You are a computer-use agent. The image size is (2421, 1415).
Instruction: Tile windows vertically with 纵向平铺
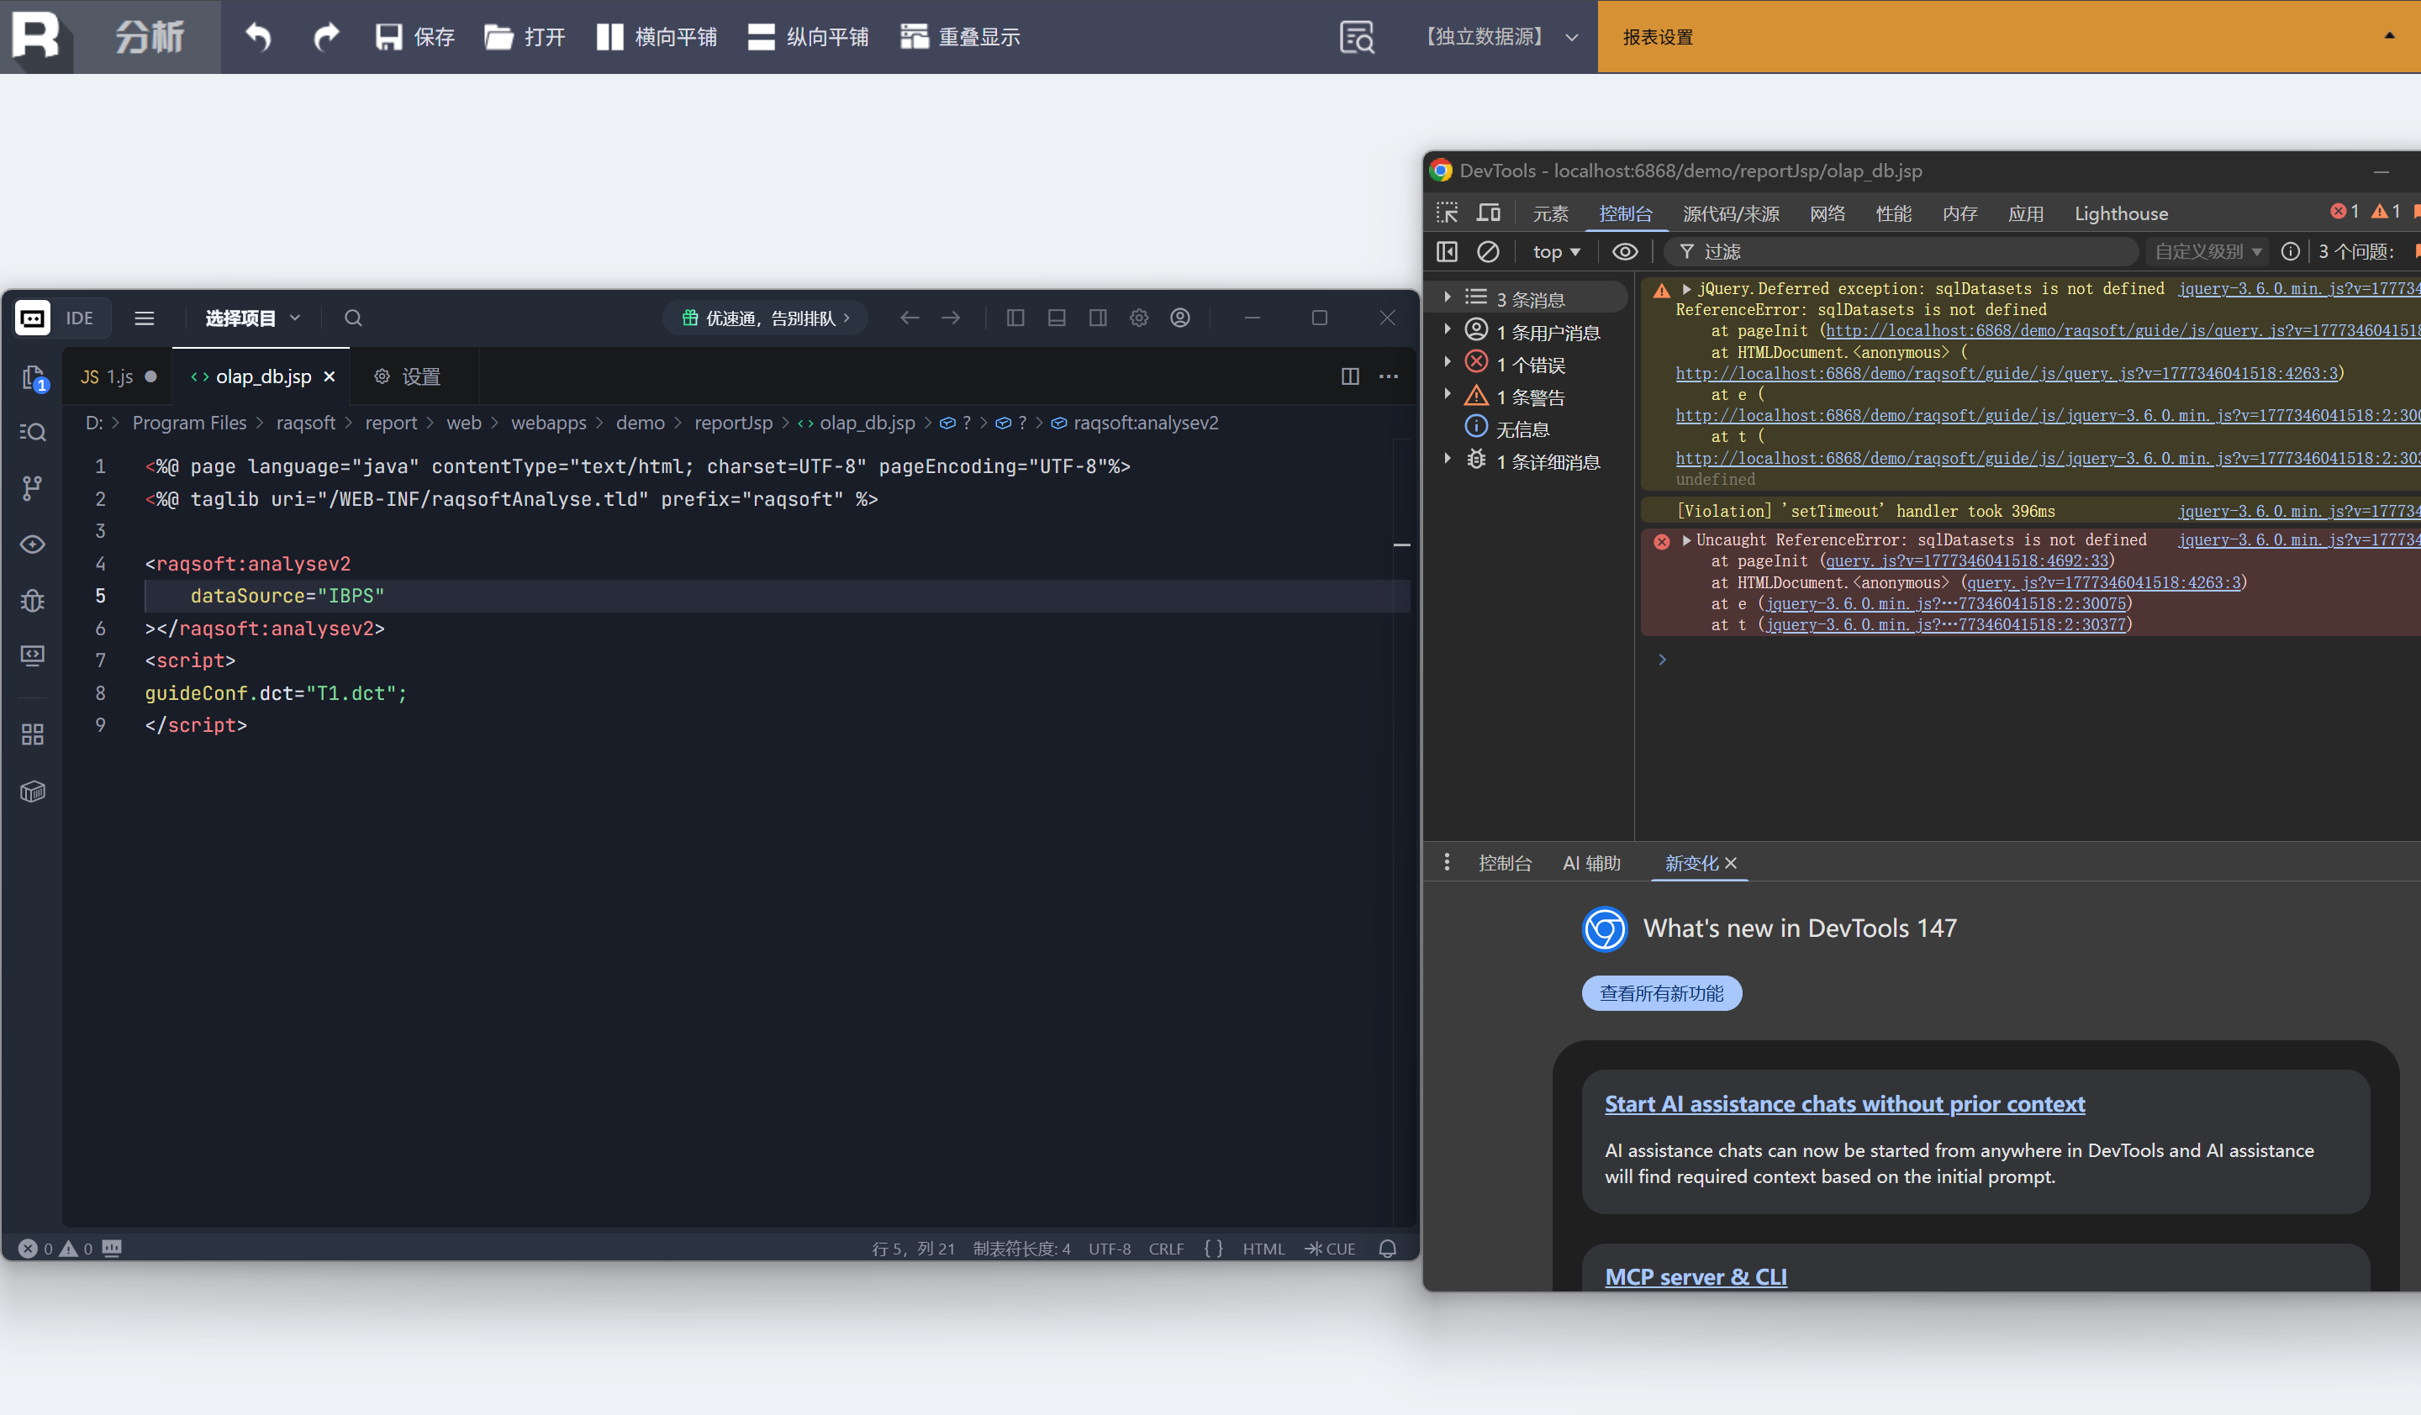[808, 36]
